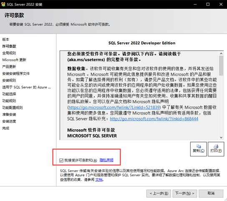Select the 安装规则 step in the sidebar
Screen dimensions: 227x201
tap(9, 80)
